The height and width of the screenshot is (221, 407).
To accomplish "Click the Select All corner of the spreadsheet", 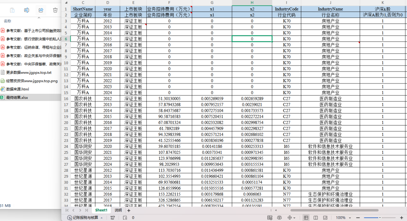I will pos(66,3).
